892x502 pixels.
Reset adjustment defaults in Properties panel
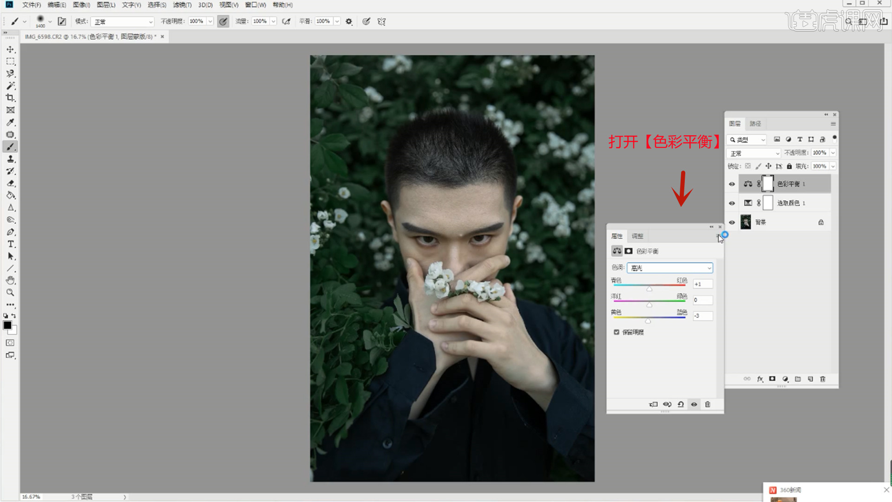click(681, 404)
